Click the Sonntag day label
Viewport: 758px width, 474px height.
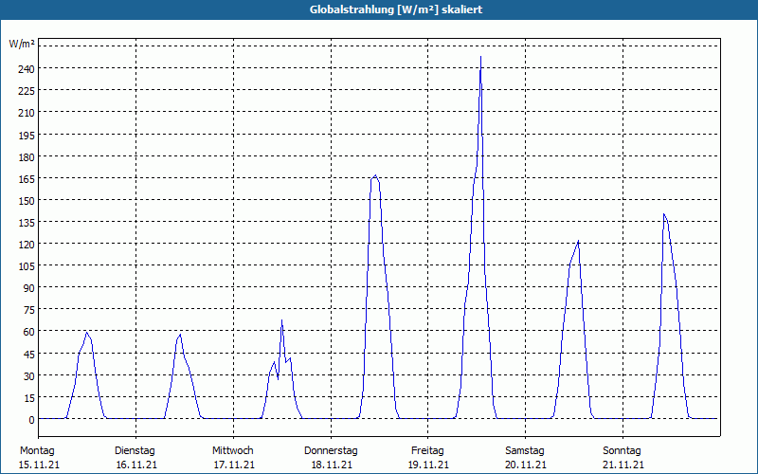coord(622,451)
